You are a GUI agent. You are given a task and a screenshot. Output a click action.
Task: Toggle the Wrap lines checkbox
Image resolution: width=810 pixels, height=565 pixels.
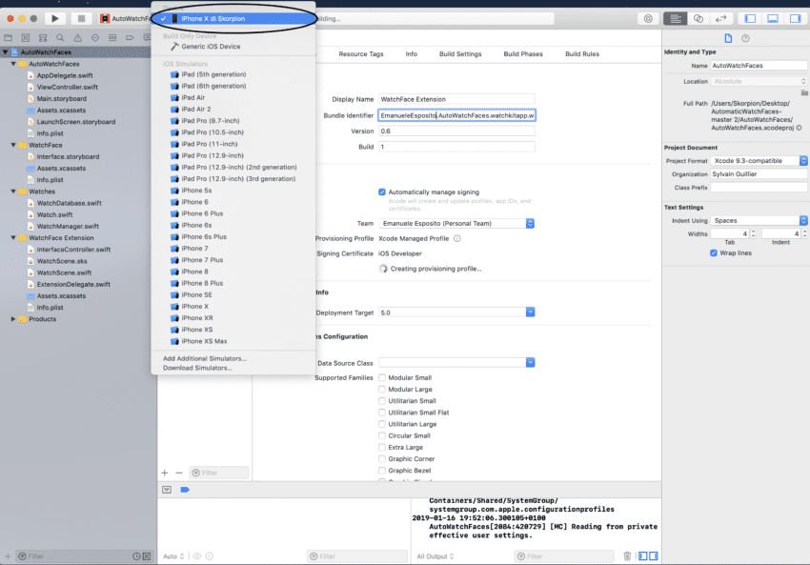click(714, 253)
